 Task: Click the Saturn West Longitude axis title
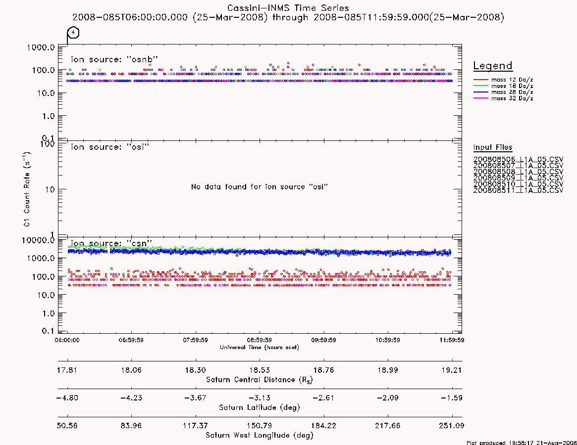click(x=260, y=436)
